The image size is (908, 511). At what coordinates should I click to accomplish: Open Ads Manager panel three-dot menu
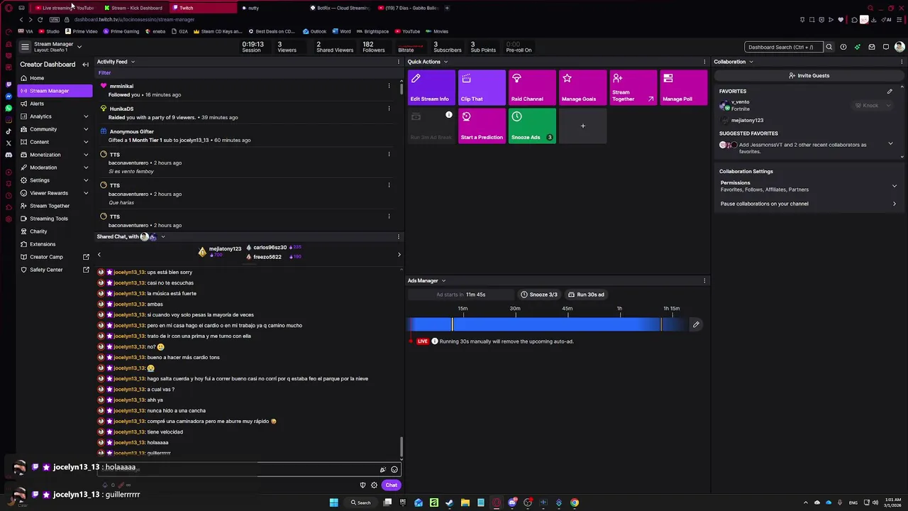click(x=704, y=280)
